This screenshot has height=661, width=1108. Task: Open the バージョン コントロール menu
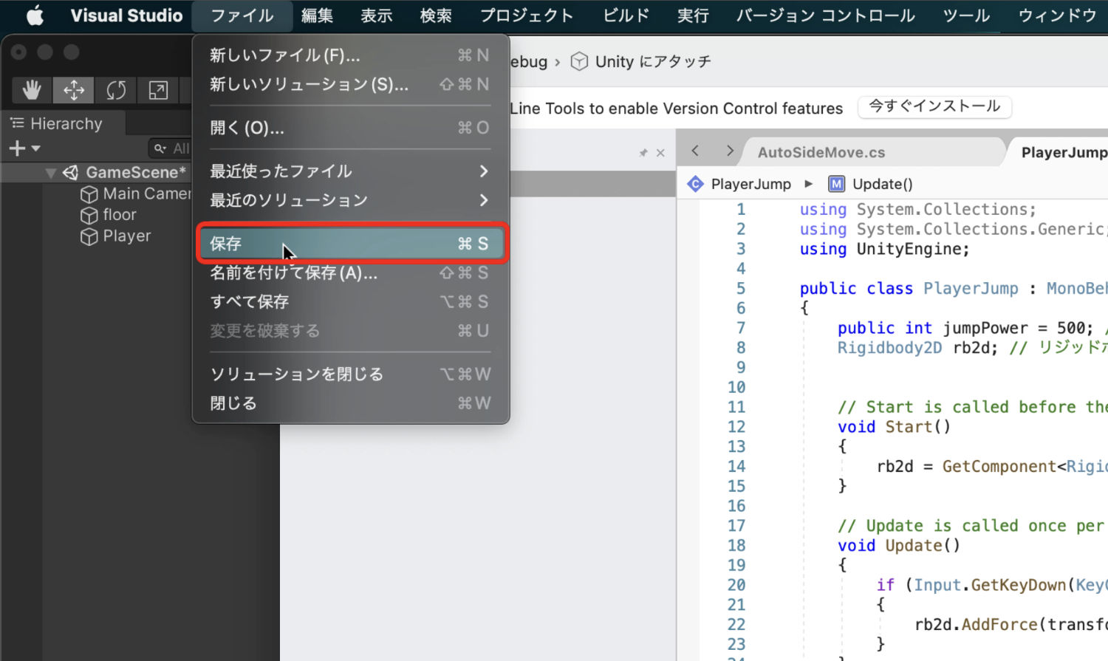point(826,16)
